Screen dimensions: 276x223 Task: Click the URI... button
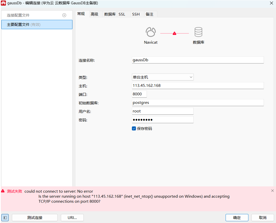coord(72,218)
